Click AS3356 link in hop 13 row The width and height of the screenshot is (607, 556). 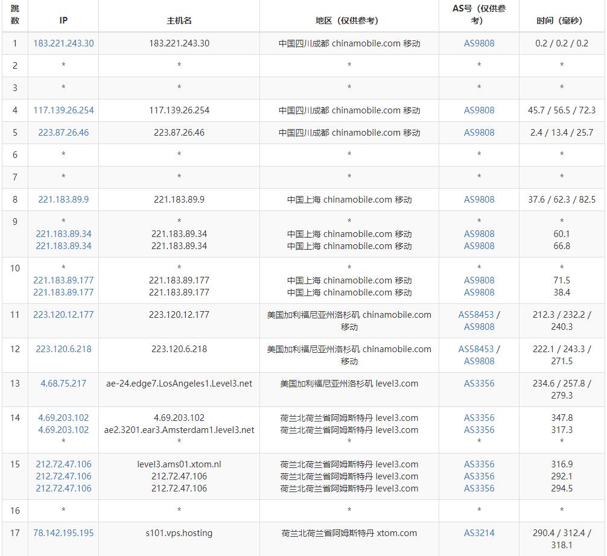click(479, 384)
